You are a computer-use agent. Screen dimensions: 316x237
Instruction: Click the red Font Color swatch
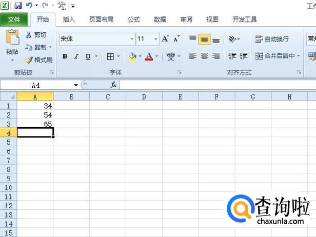tap(149, 56)
